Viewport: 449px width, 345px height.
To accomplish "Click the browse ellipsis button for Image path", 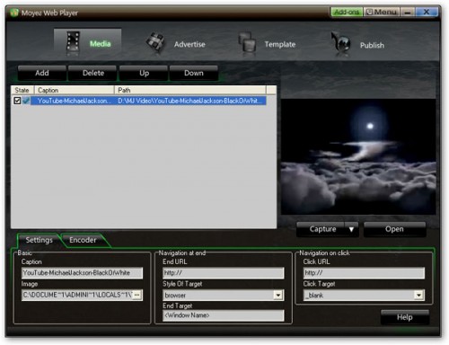I will point(137,295).
